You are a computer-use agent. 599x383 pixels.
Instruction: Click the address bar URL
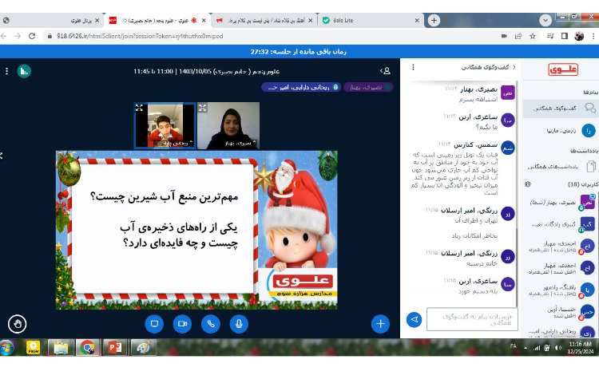[140, 36]
